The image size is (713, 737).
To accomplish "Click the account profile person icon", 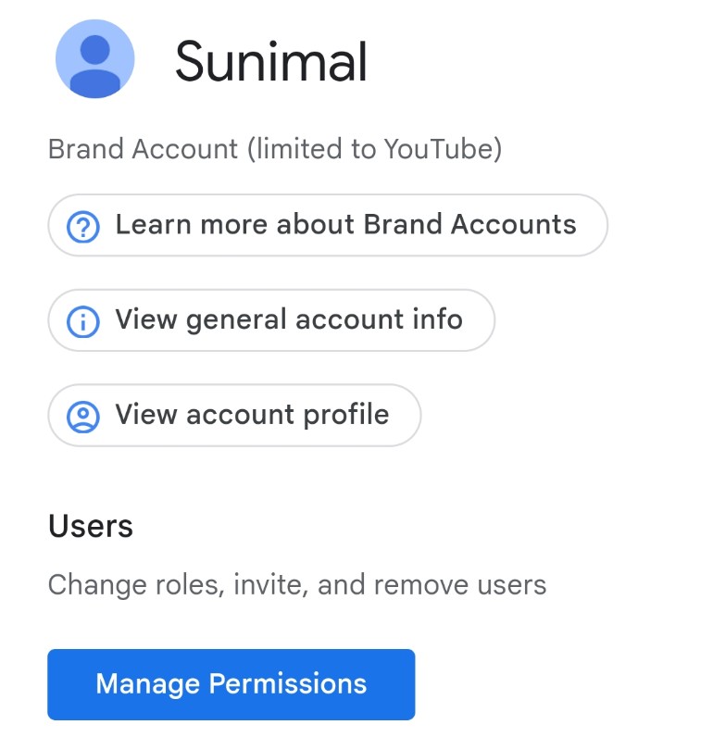I will 82,417.
